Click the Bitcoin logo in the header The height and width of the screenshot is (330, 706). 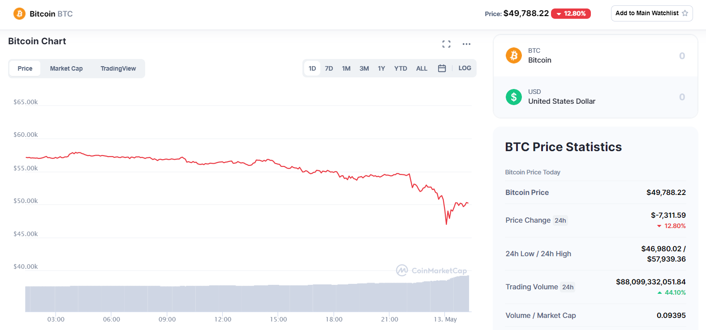point(19,14)
